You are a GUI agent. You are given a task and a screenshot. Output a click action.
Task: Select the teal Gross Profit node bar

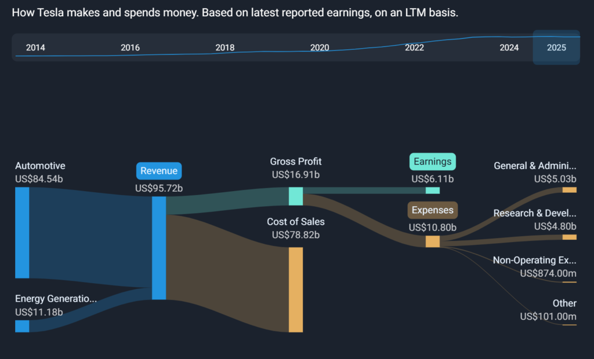[x=295, y=196]
